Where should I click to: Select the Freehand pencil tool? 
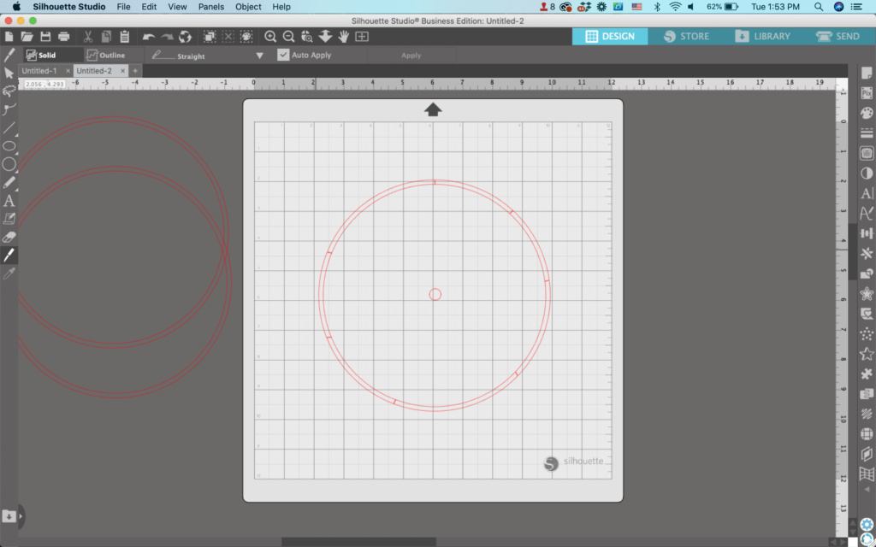pos(9,183)
